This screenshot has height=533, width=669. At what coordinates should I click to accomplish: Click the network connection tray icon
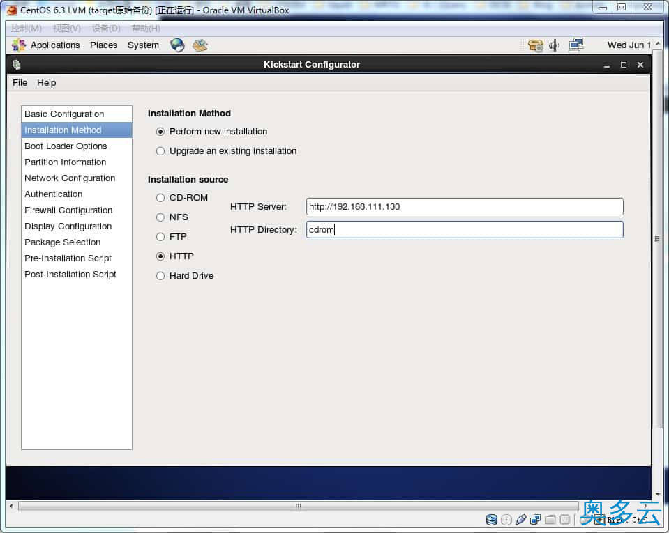576,45
